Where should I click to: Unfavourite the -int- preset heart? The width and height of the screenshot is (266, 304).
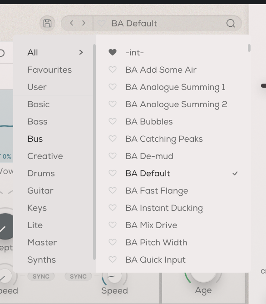click(113, 52)
